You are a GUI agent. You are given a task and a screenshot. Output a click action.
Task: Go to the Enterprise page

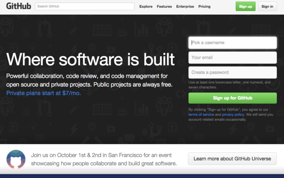[185, 7]
